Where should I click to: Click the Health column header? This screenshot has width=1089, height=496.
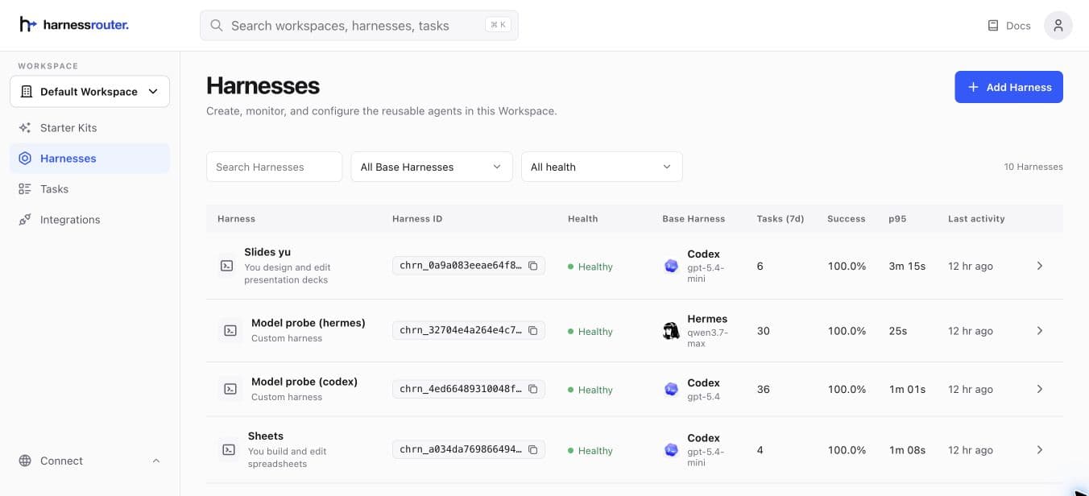coord(583,219)
